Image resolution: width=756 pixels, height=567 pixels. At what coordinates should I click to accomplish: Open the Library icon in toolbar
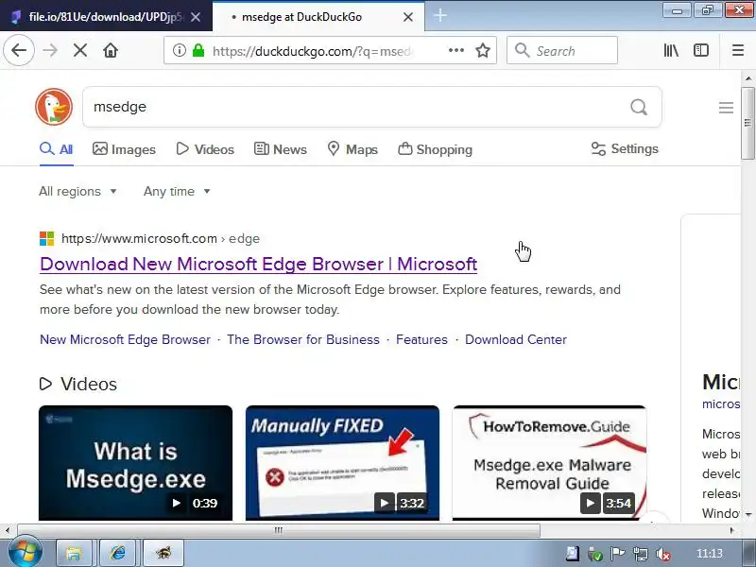tap(671, 50)
